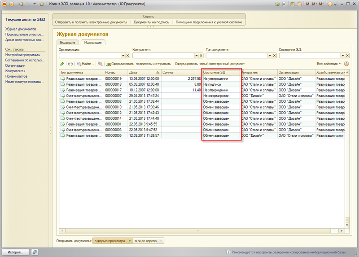Select the cell with sum 2 257,98
Image resolution: width=359 pixels, height=257 pixels.
coord(182,78)
